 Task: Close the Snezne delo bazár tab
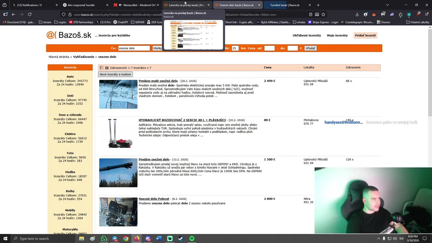259,5
